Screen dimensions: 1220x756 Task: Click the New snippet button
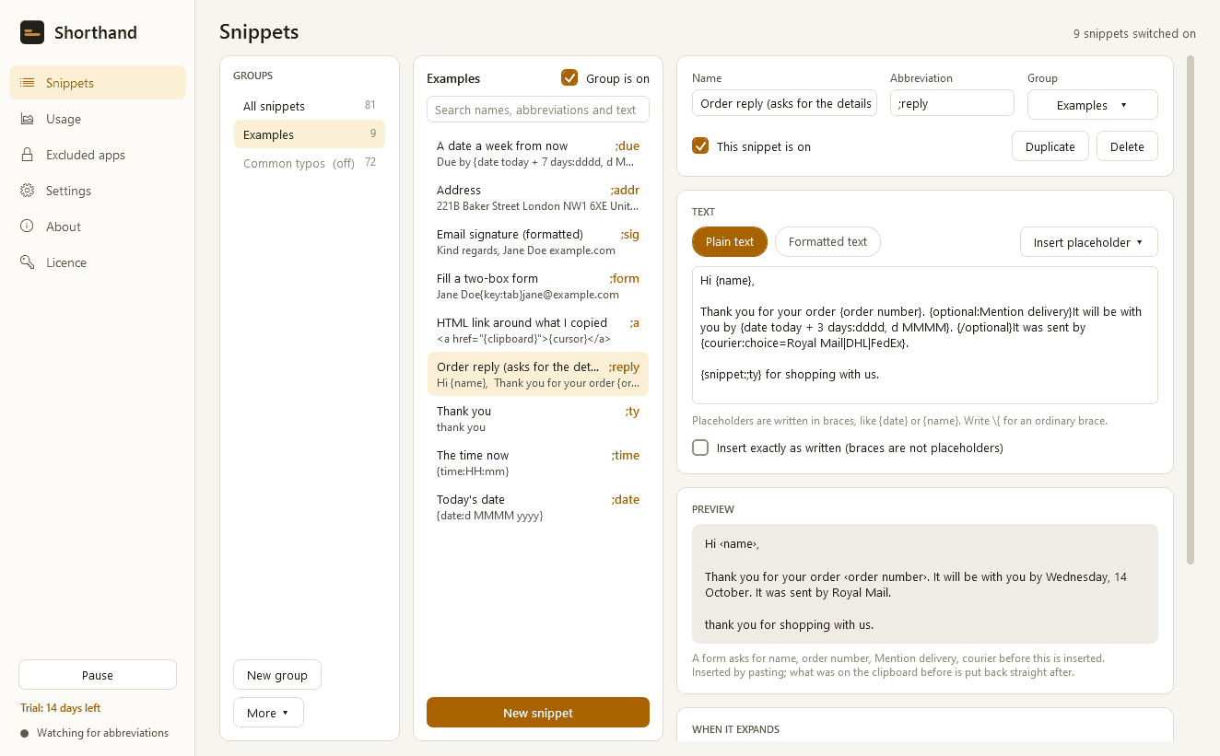tap(538, 713)
